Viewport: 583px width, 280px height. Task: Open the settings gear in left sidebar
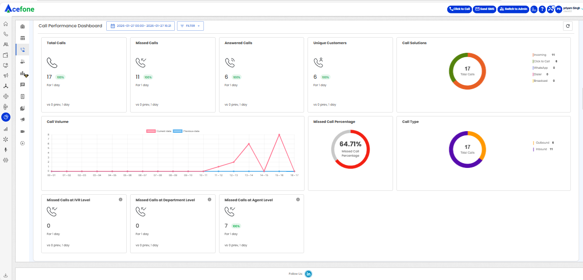pos(6,160)
